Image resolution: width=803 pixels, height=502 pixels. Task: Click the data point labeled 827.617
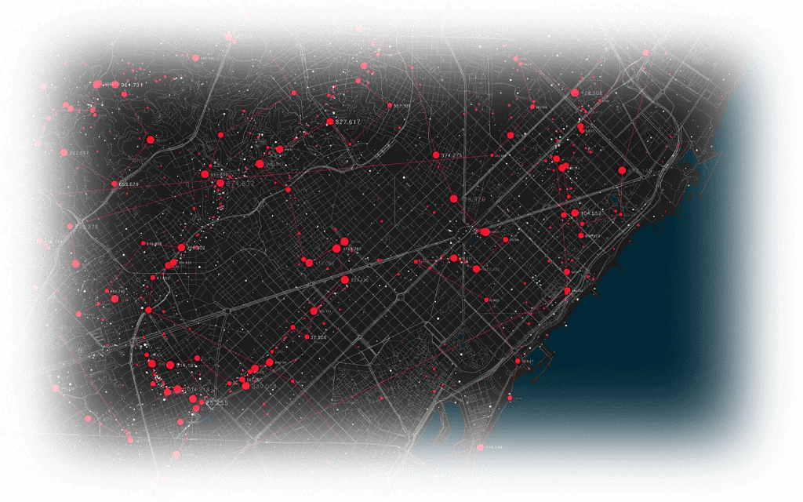coord(330,122)
